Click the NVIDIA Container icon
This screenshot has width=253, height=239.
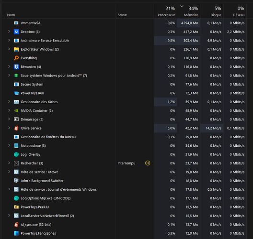16,110
